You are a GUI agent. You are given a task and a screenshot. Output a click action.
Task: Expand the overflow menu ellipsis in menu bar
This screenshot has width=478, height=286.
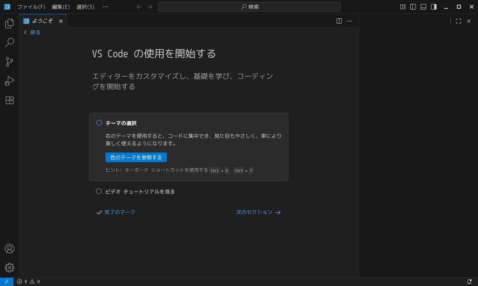pos(105,7)
